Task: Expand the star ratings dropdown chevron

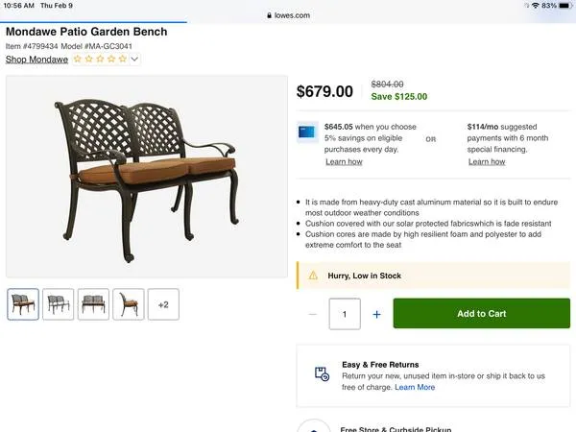Action: [135, 60]
